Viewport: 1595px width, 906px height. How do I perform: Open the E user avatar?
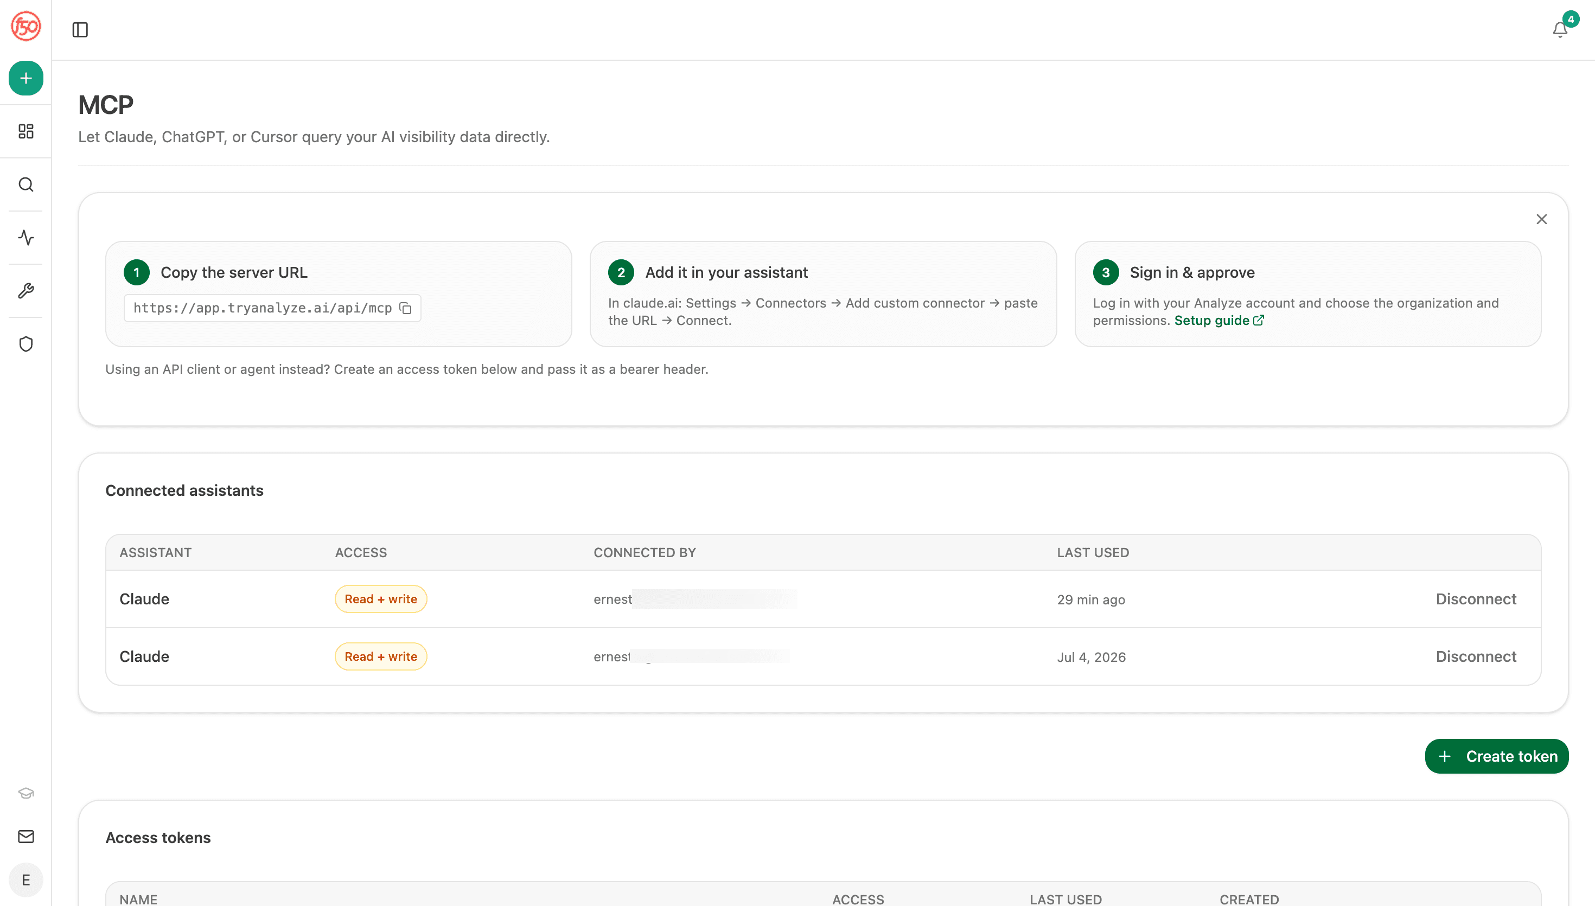click(25, 880)
